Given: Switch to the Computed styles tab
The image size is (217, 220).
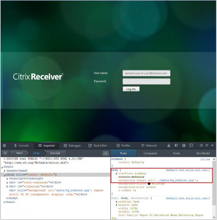Looking at the screenshot, I should (150, 153).
